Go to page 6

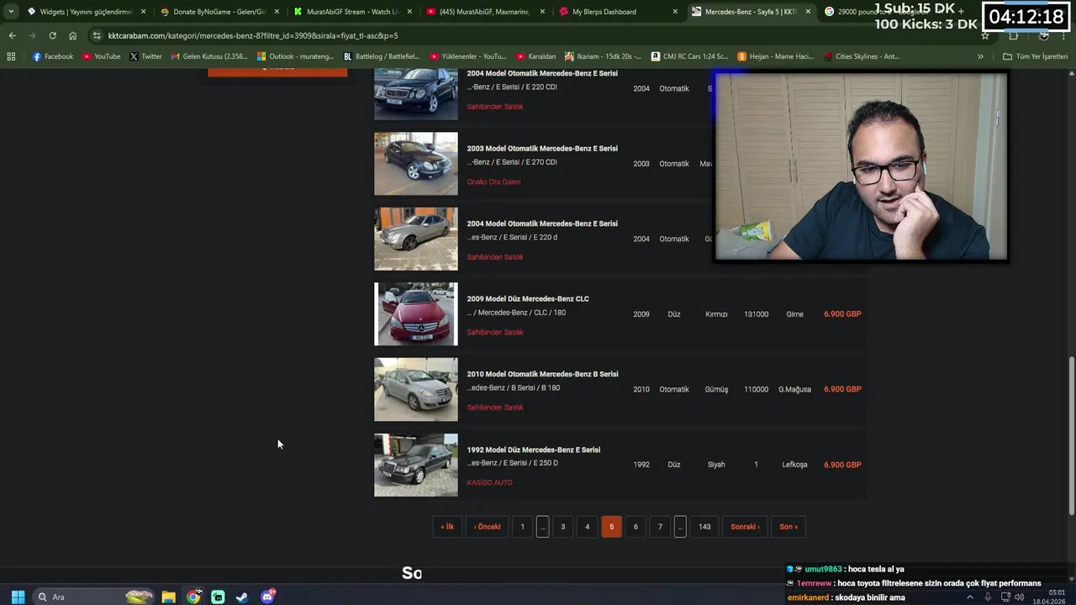(636, 527)
